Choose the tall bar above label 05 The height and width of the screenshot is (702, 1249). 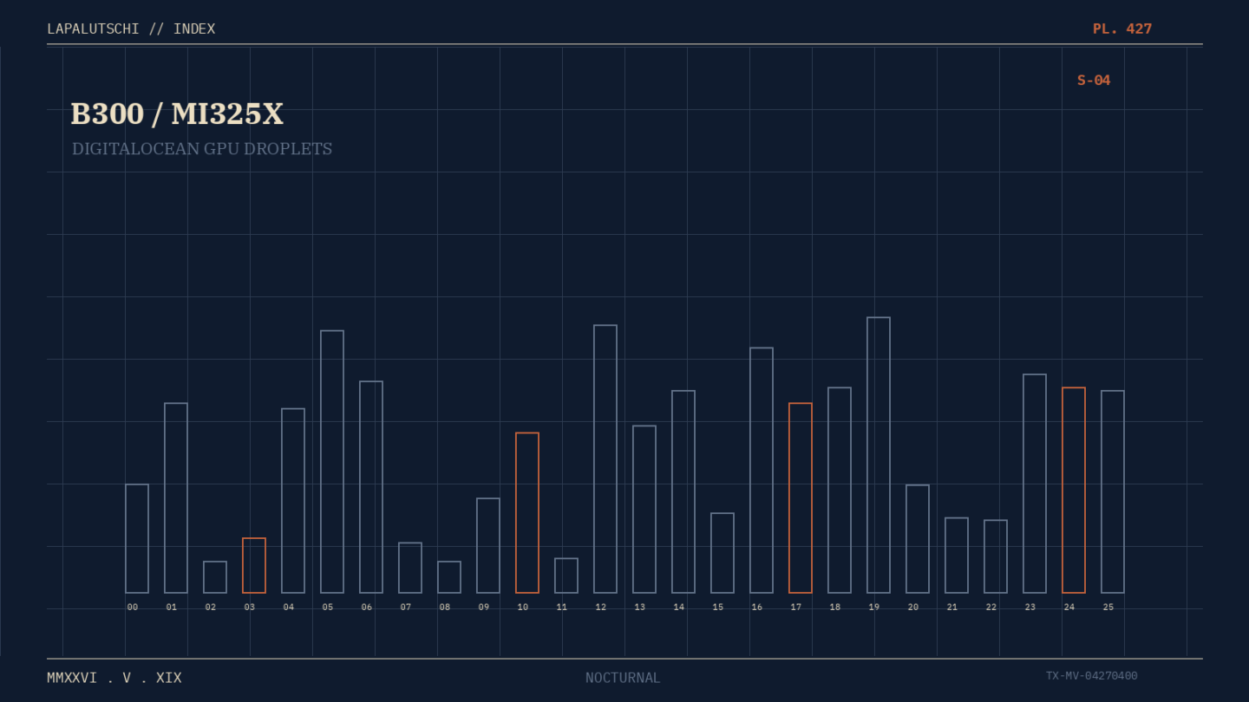(332, 462)
